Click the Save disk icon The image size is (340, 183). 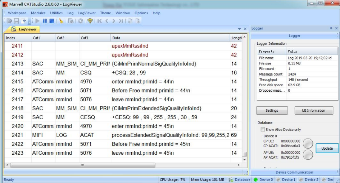(16, 21)
